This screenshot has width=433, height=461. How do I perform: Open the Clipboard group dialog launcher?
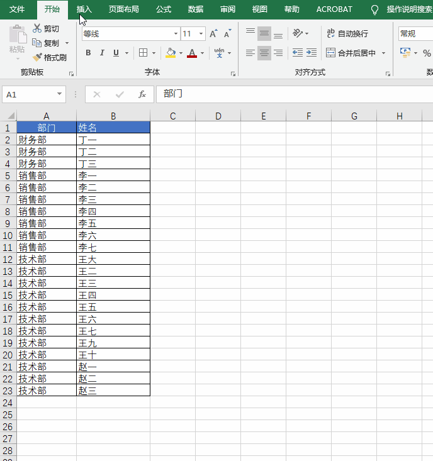[x=71, y=74]
